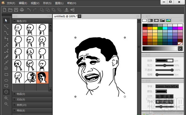Close the untitled1 document tab
The image size is (186, 115).
(80, 16)
